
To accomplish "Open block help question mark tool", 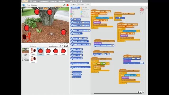I will (x=81, y=1).
